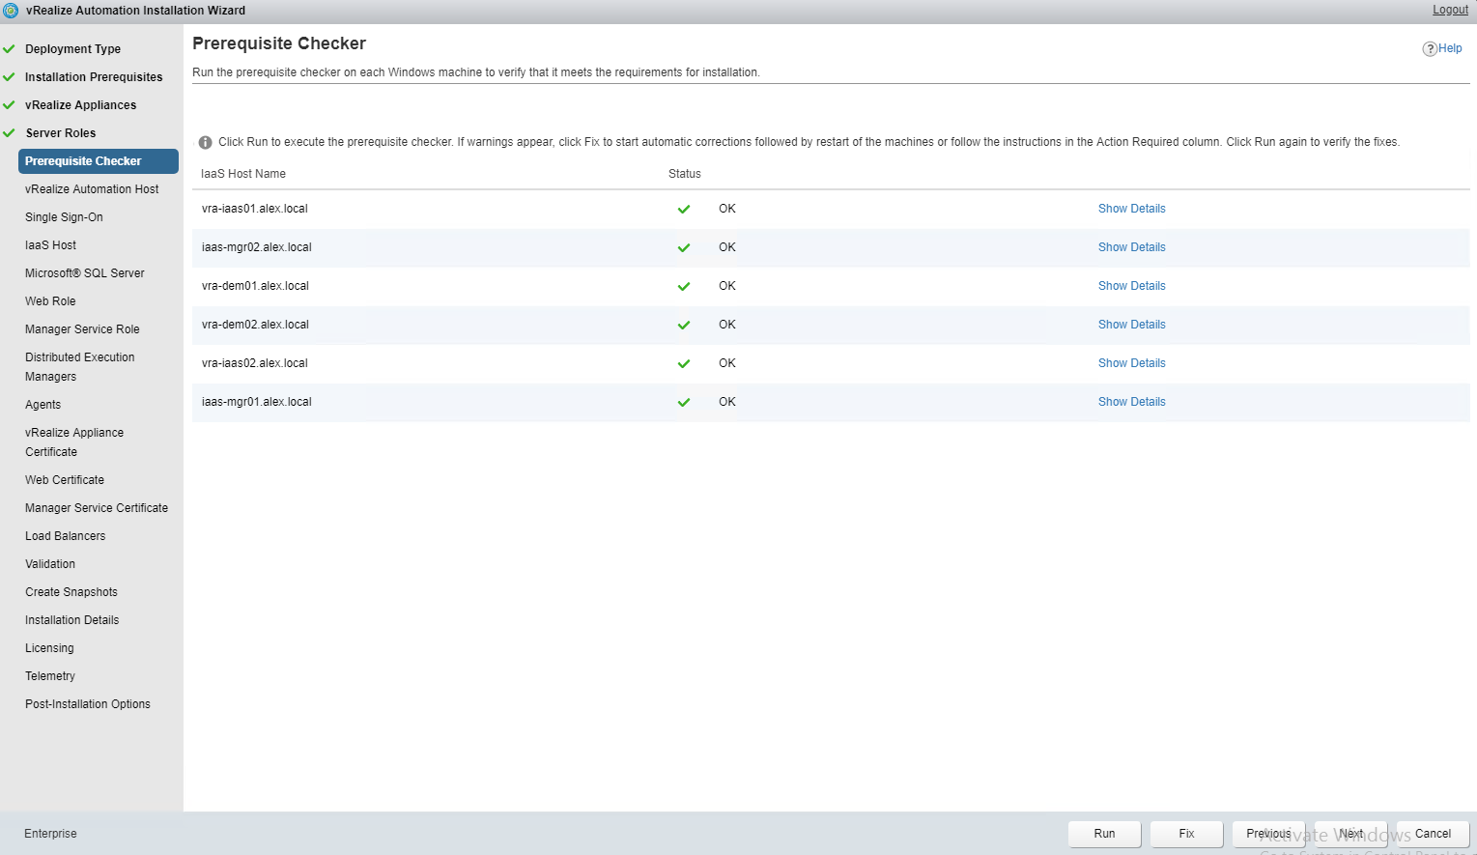Go to the Next wizard step
Image resolution: width=1477 pixels, height=855 pixels.
click(1350, 834)
